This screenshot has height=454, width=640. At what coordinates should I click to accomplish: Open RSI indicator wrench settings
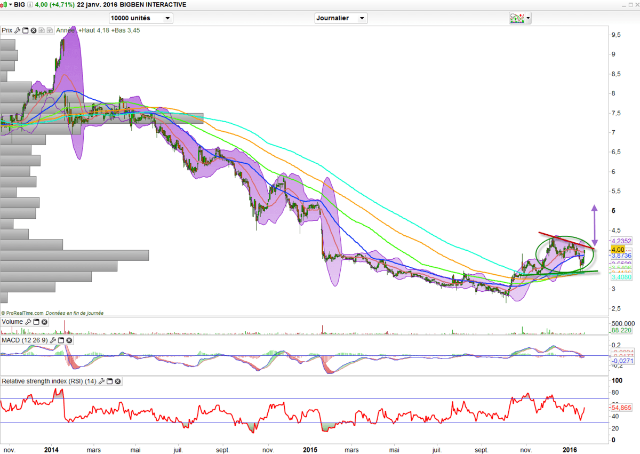(x=102, y=381)
